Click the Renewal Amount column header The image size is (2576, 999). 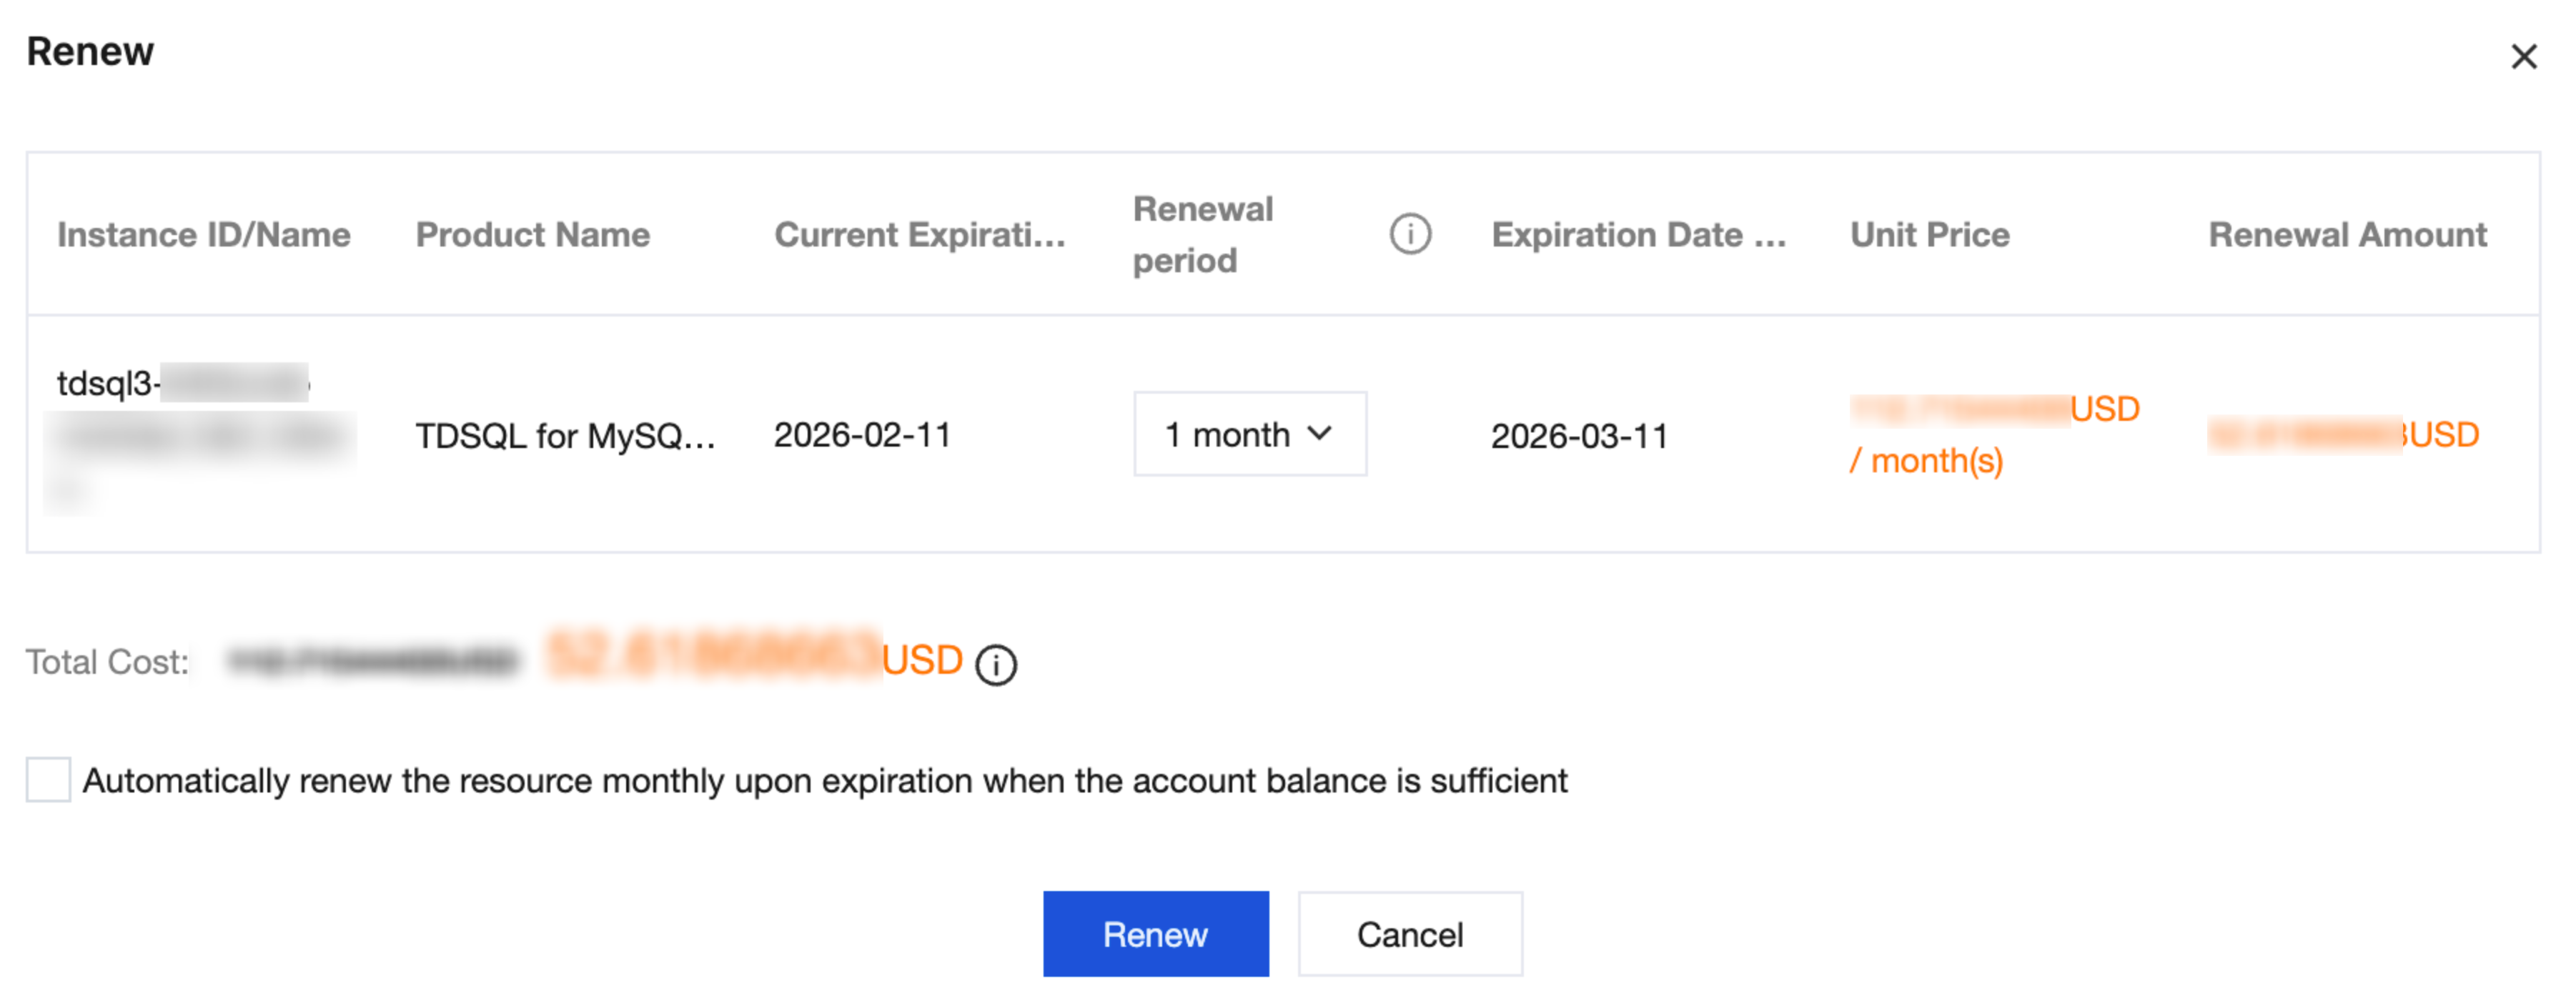click(2347, 235)
